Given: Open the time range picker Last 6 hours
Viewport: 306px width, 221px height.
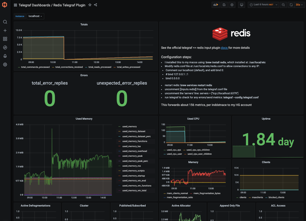Looking at the screenshot, I should 263,5.
